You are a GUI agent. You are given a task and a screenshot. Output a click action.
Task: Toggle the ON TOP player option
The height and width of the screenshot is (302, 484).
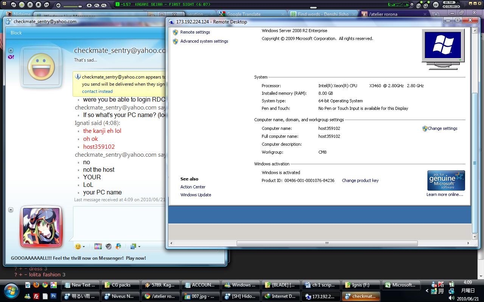[x=450, y=3]
